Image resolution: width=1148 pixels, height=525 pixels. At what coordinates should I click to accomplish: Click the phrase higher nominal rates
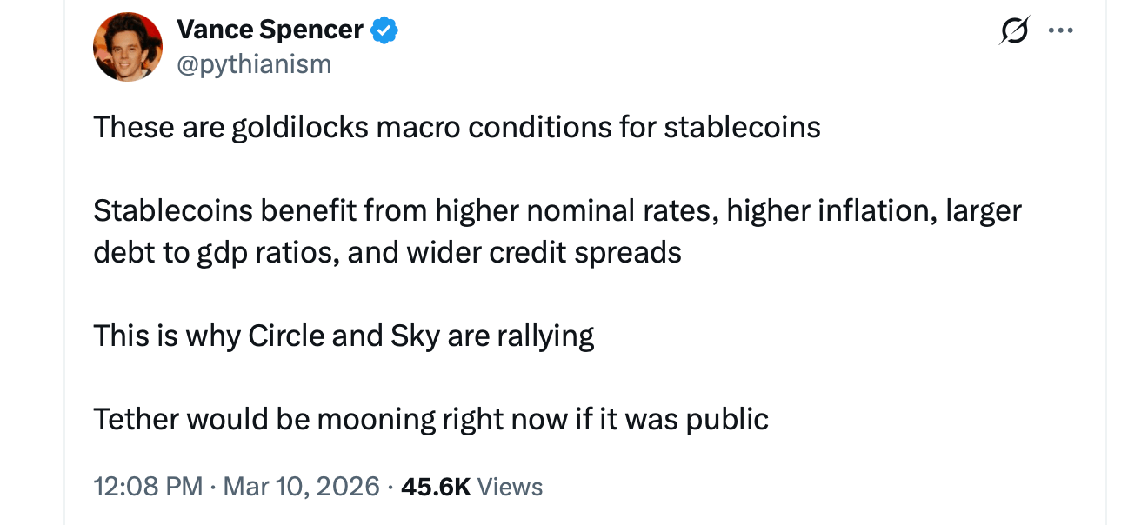tap(571, 209)
